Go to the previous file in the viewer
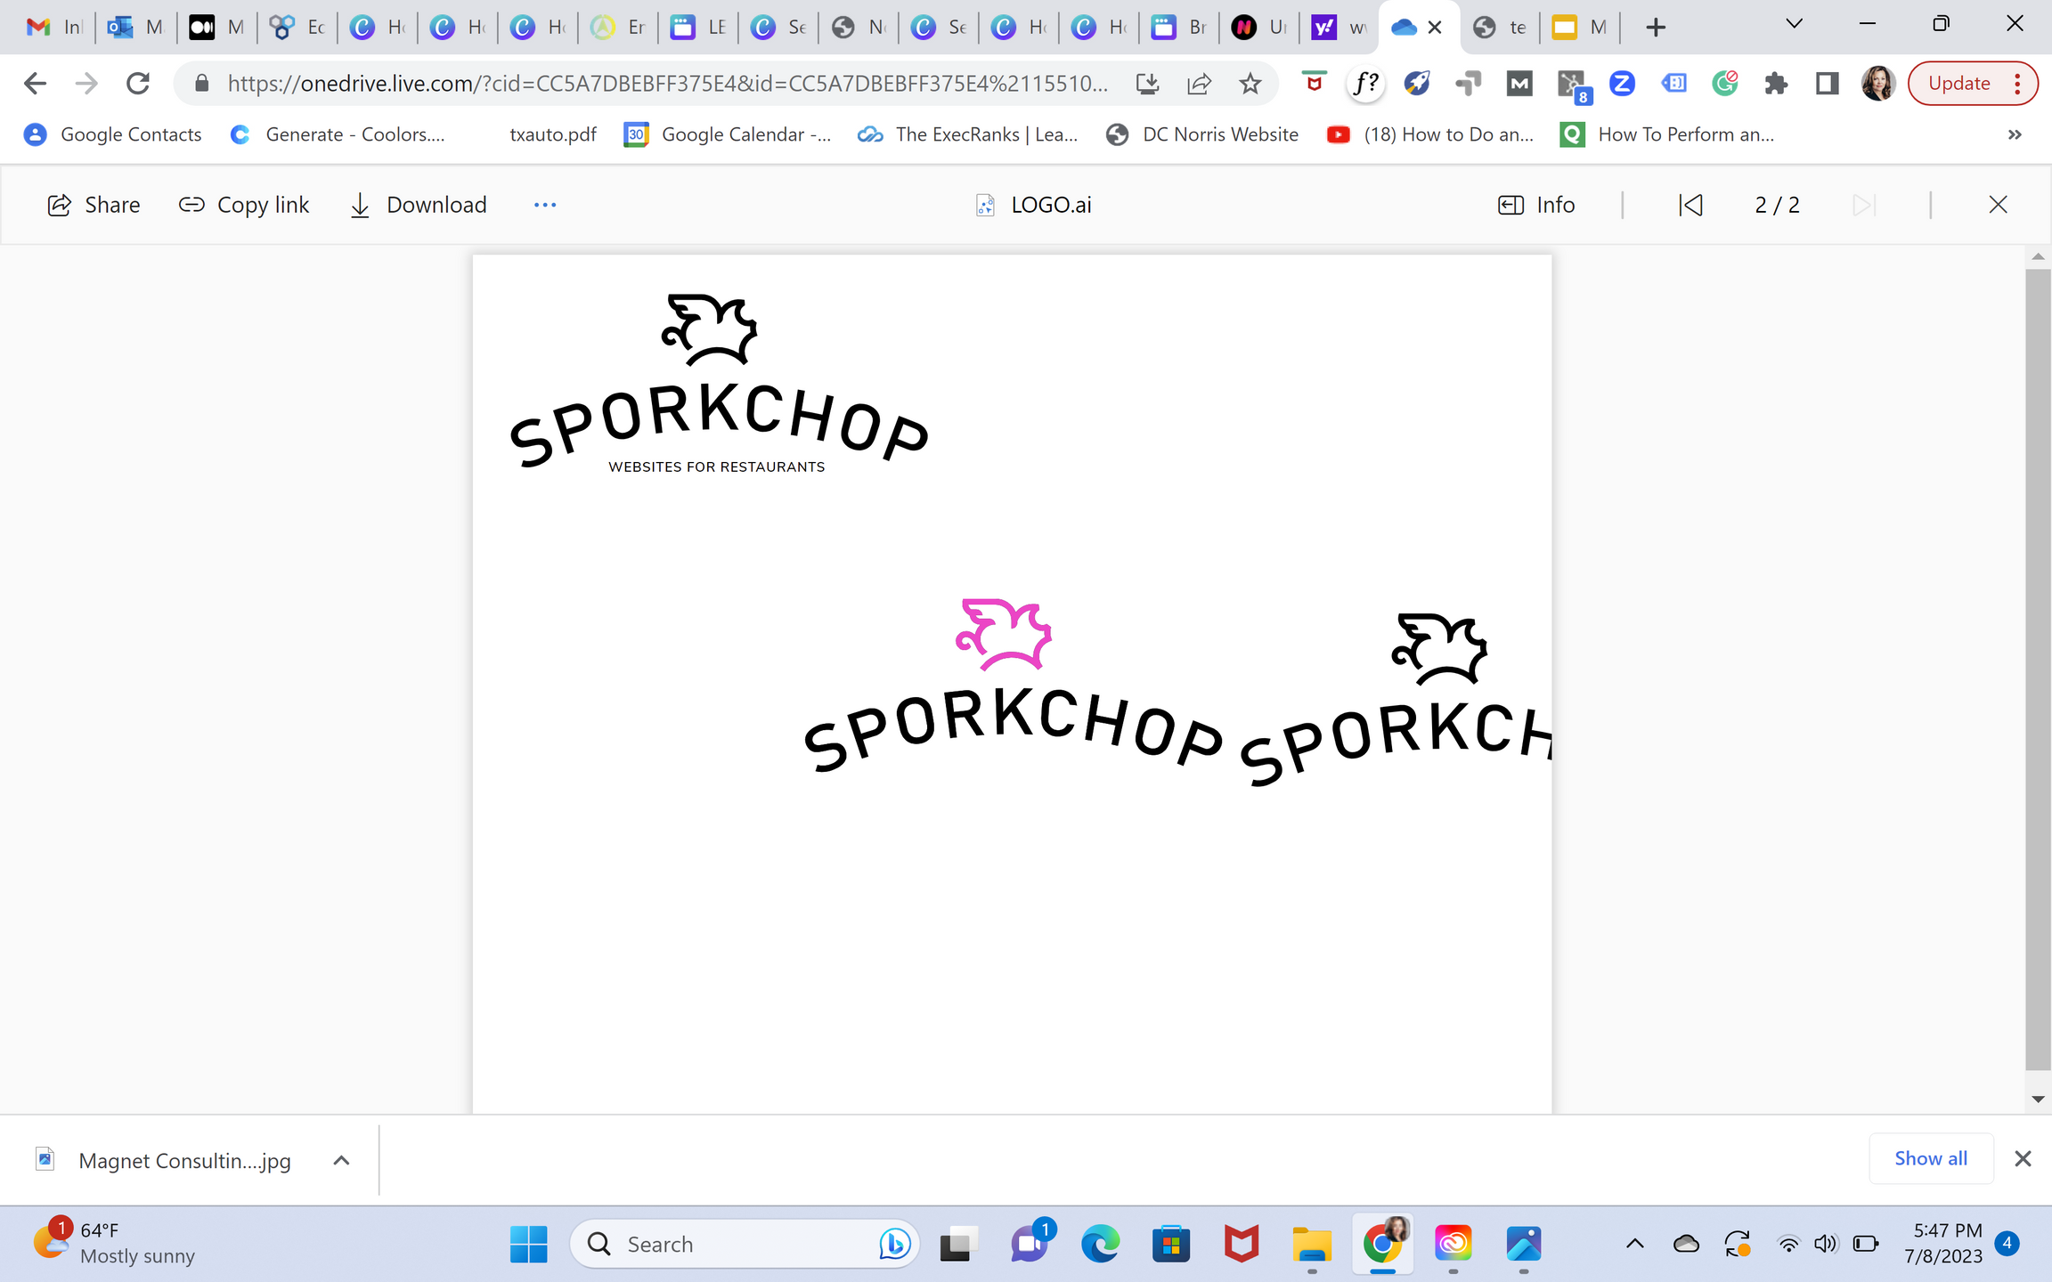The width and height of the screenshot is (2052, 1282). click(1690, 205)
